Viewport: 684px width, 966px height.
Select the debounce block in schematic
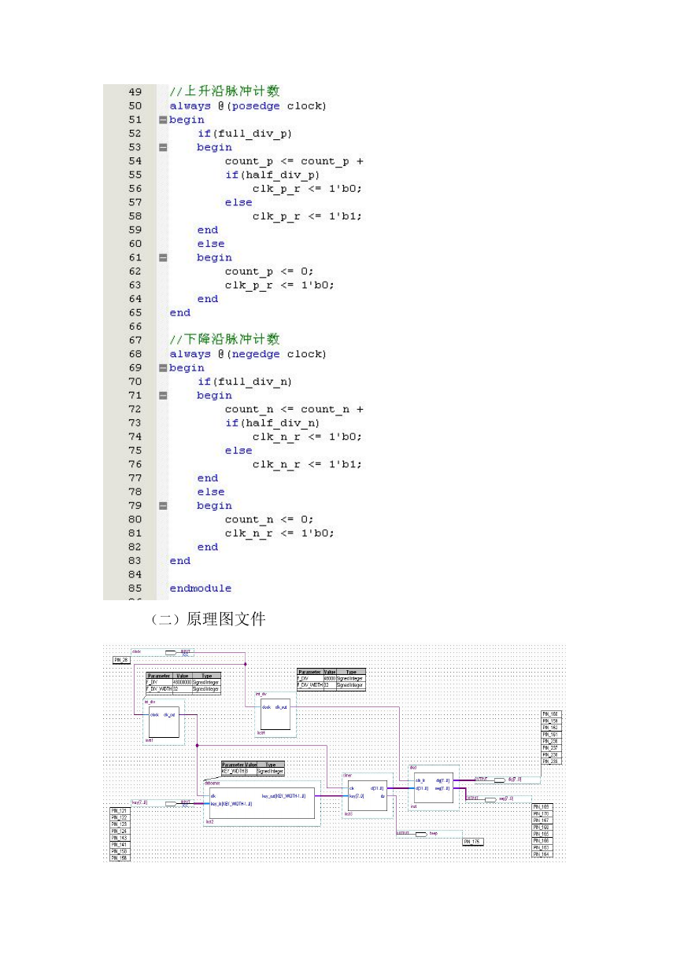click(262, 803)
